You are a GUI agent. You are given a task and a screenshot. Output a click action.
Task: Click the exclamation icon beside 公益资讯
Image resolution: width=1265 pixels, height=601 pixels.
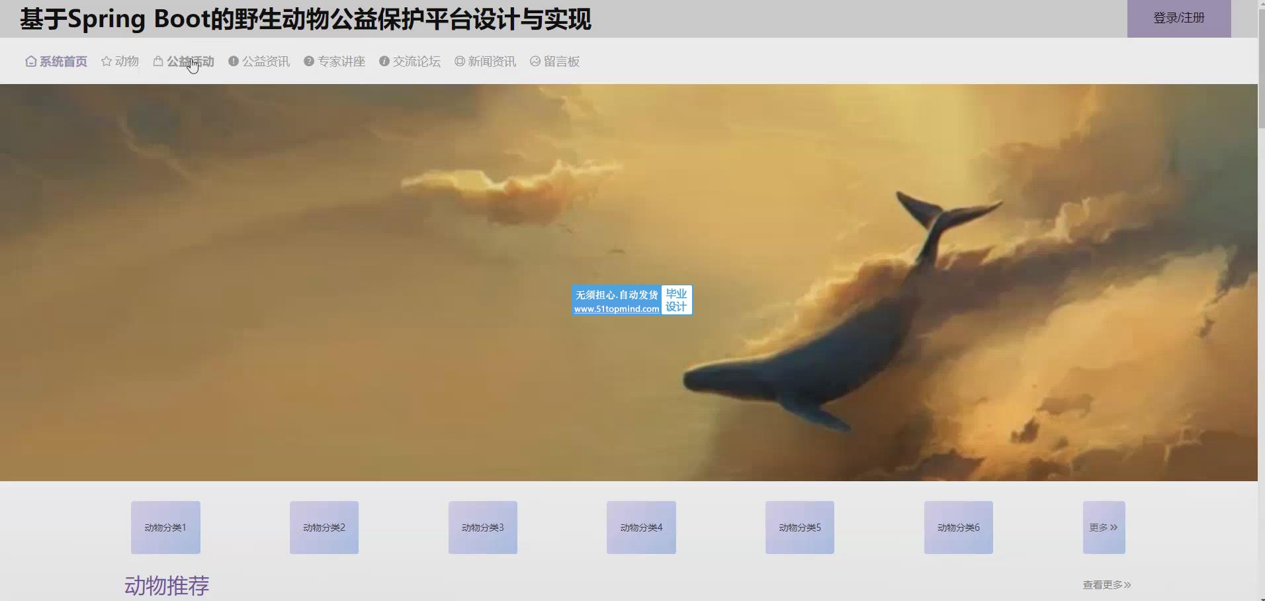(234, 61)
